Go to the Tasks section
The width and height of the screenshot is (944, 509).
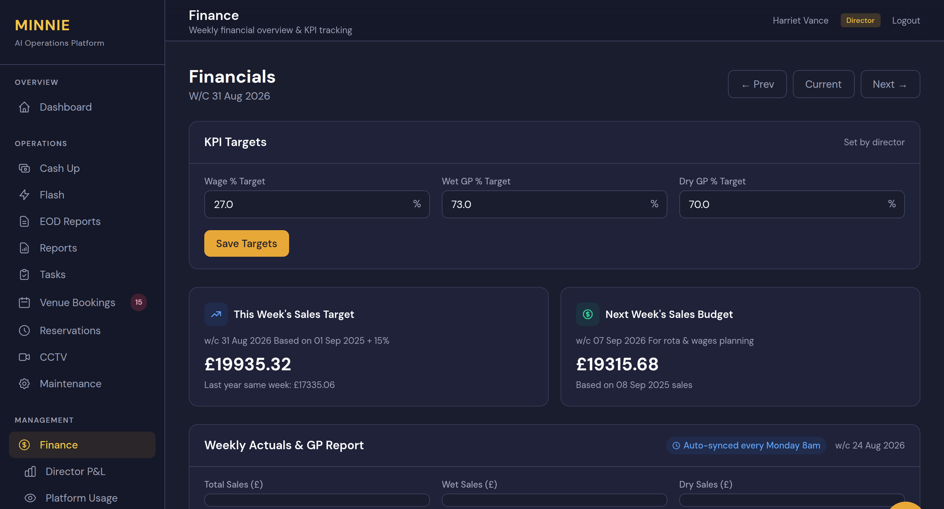coord(82,274)
